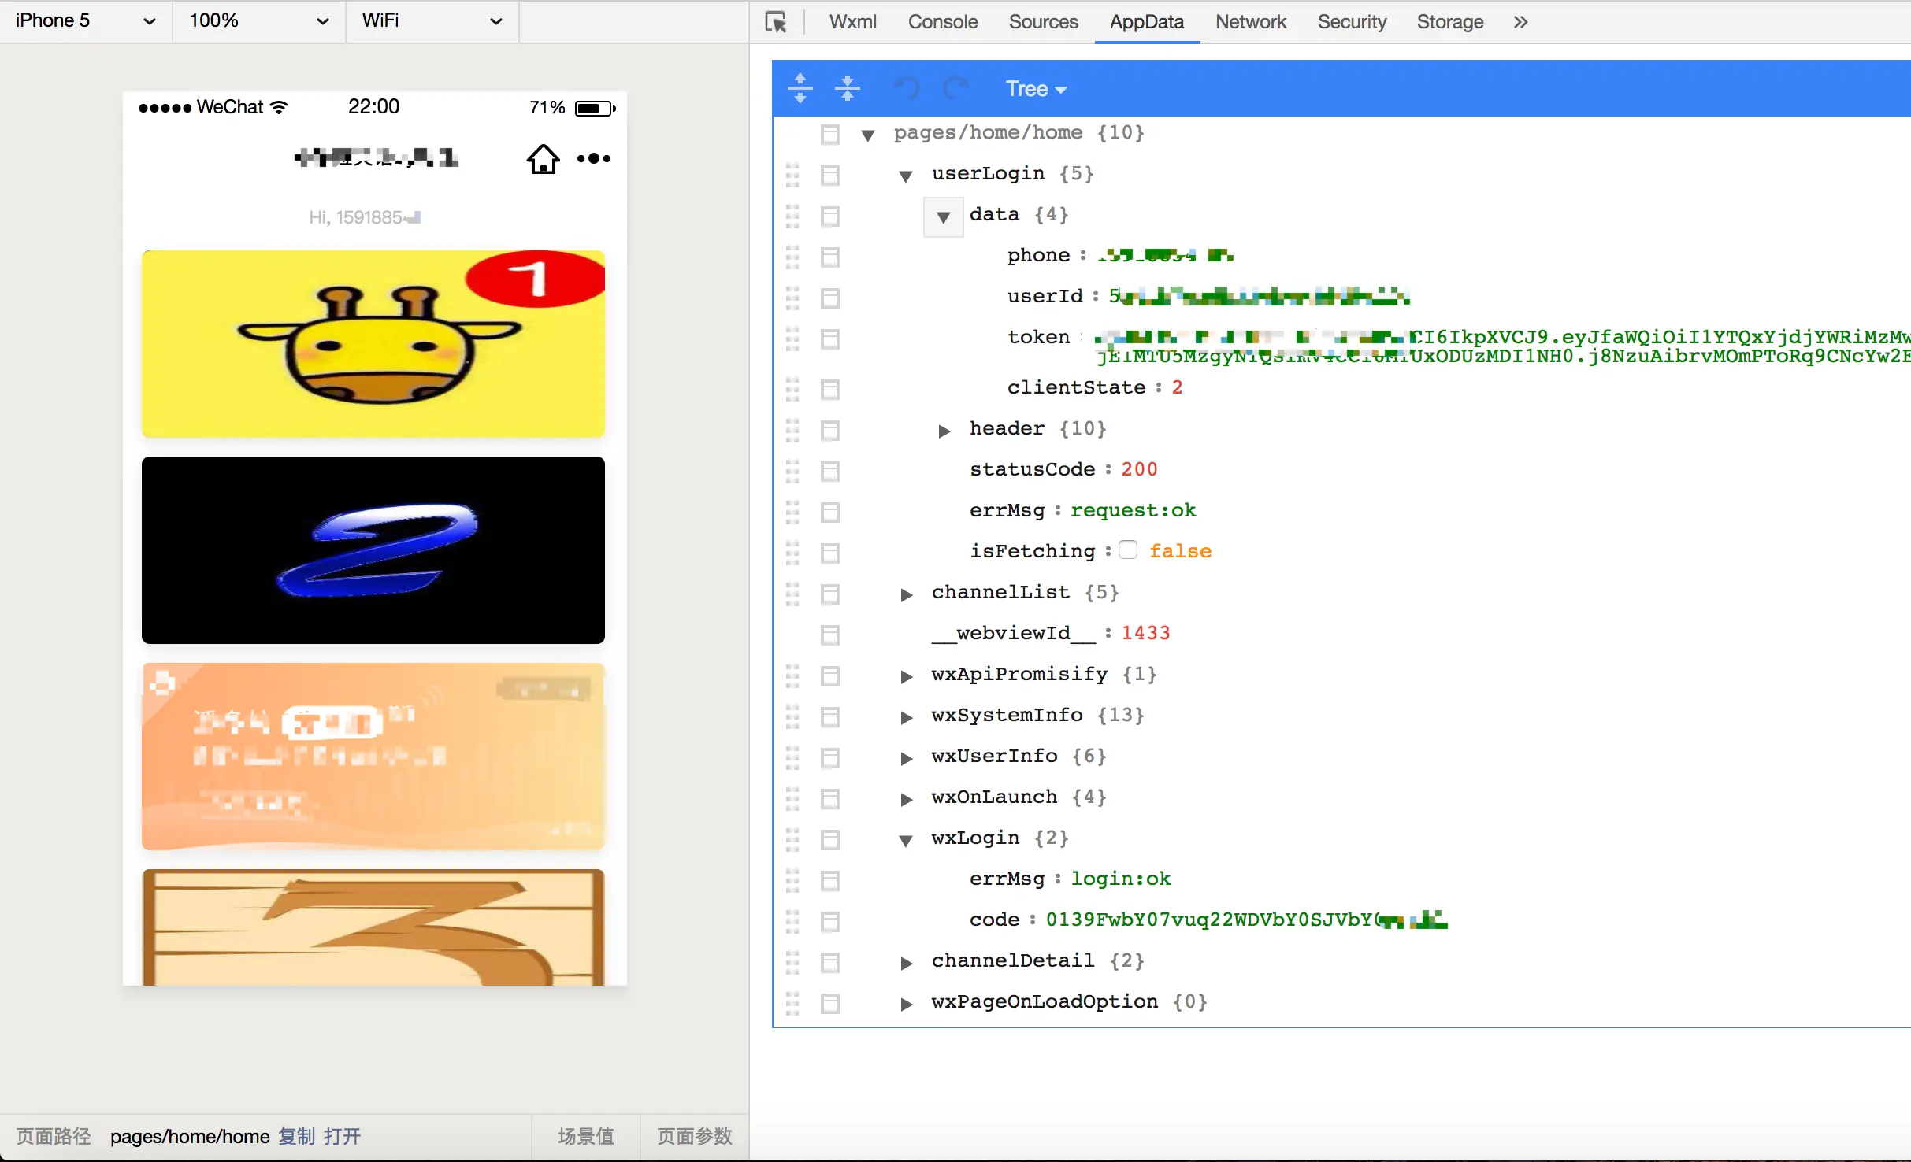Image resolution: width=1911 pixels, height=1162 pixels.
Task: Tap the three-dot menu in simulator
Action: pos(593,159)
